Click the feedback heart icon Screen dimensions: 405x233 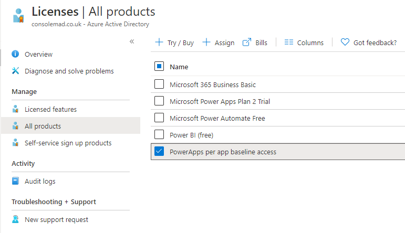(x=345, y=42)
